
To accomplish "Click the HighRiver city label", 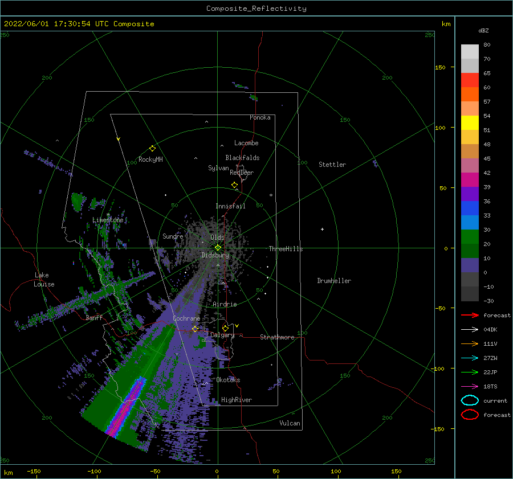I will [x=237, y=400].
